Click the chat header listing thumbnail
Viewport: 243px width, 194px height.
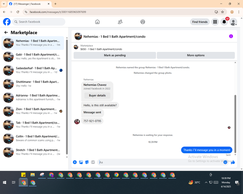pyautogui.click(x=78, y=36)
